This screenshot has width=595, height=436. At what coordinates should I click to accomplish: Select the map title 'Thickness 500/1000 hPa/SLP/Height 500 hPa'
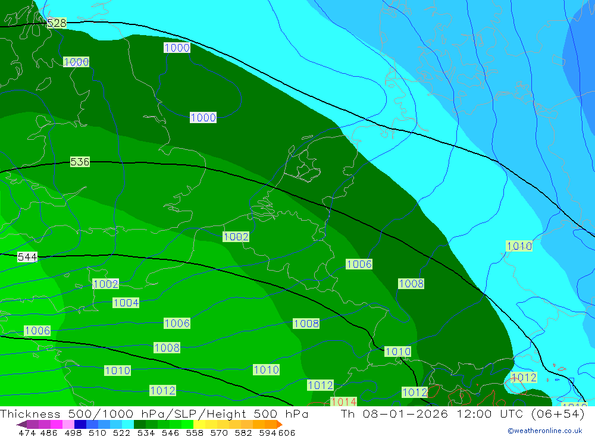point(154,413)
